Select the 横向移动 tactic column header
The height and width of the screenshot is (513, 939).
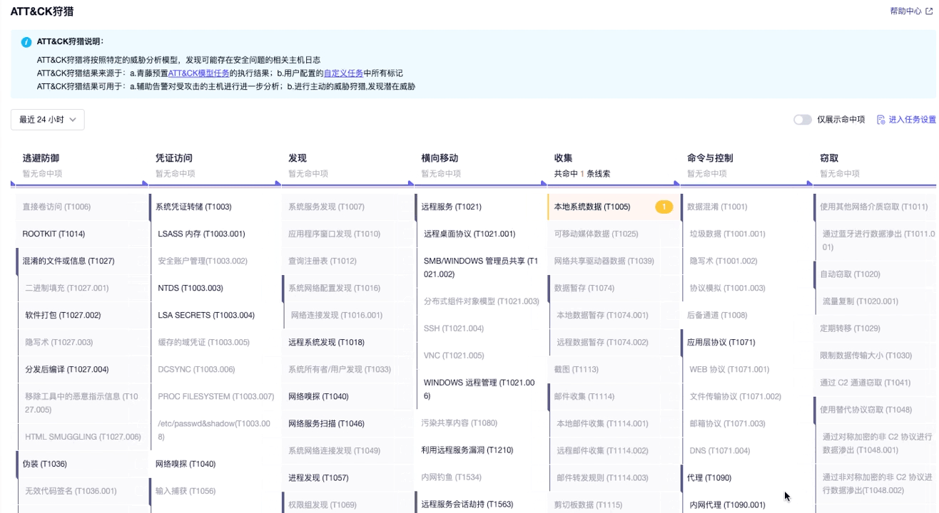(440, 158)
